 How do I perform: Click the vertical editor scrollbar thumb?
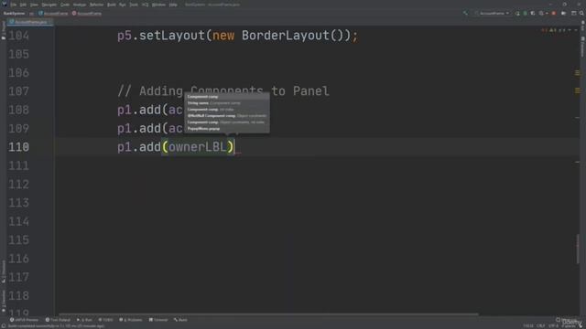578,249
